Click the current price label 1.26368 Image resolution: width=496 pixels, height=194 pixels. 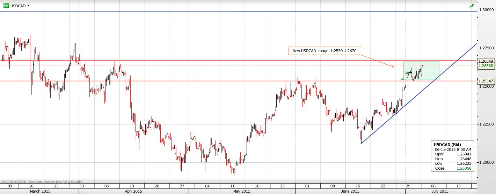tap(486, 66)
